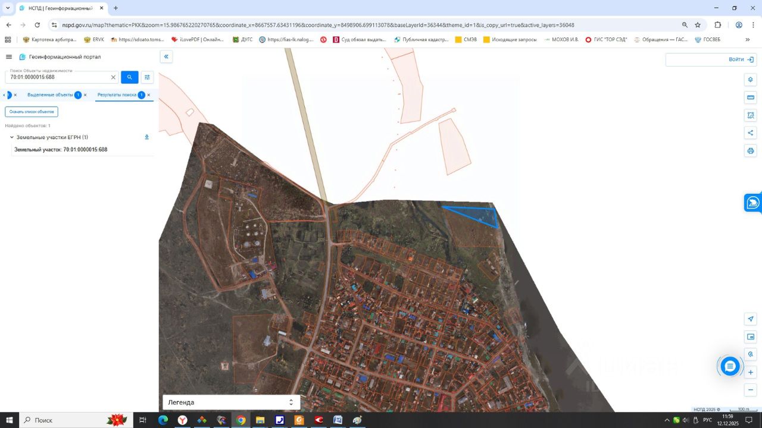762x428 pixels.
Task: Zoom in on the map
Action: pos(751,373)
